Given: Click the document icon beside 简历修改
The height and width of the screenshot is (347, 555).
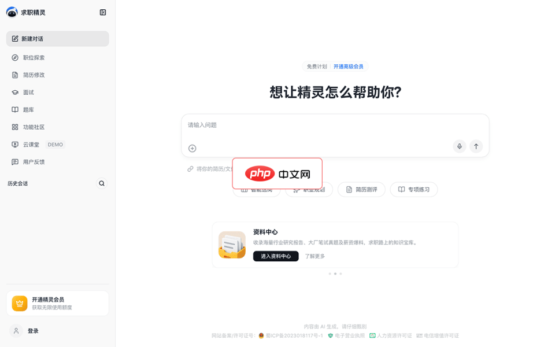Looking at the screenshot, I should pyautogui.click(x=15, y=75).
